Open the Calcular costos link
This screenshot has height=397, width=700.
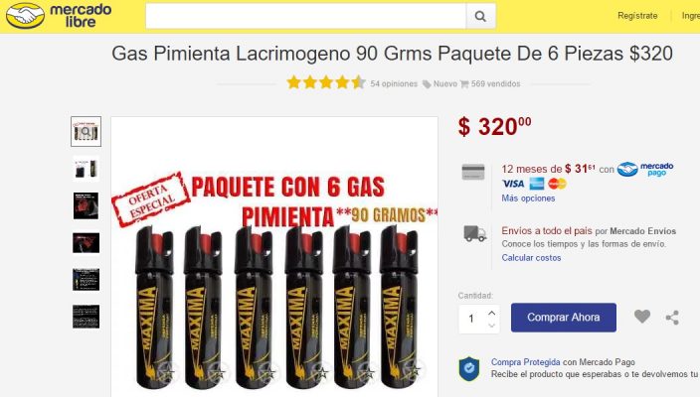[x=531, y=257]
